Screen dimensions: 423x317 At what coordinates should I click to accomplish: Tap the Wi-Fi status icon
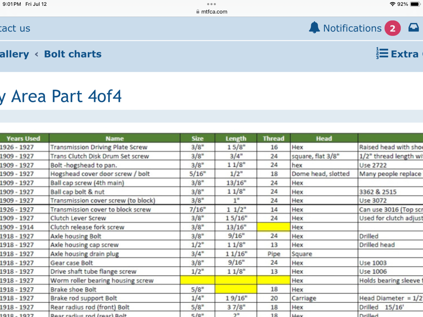(392, 4)
